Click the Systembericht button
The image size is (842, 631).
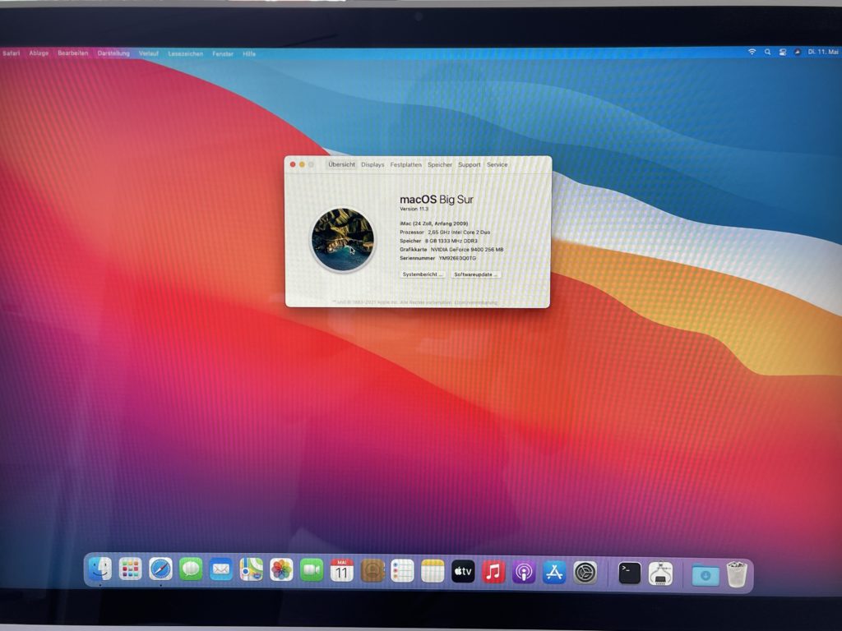(422, 274)
